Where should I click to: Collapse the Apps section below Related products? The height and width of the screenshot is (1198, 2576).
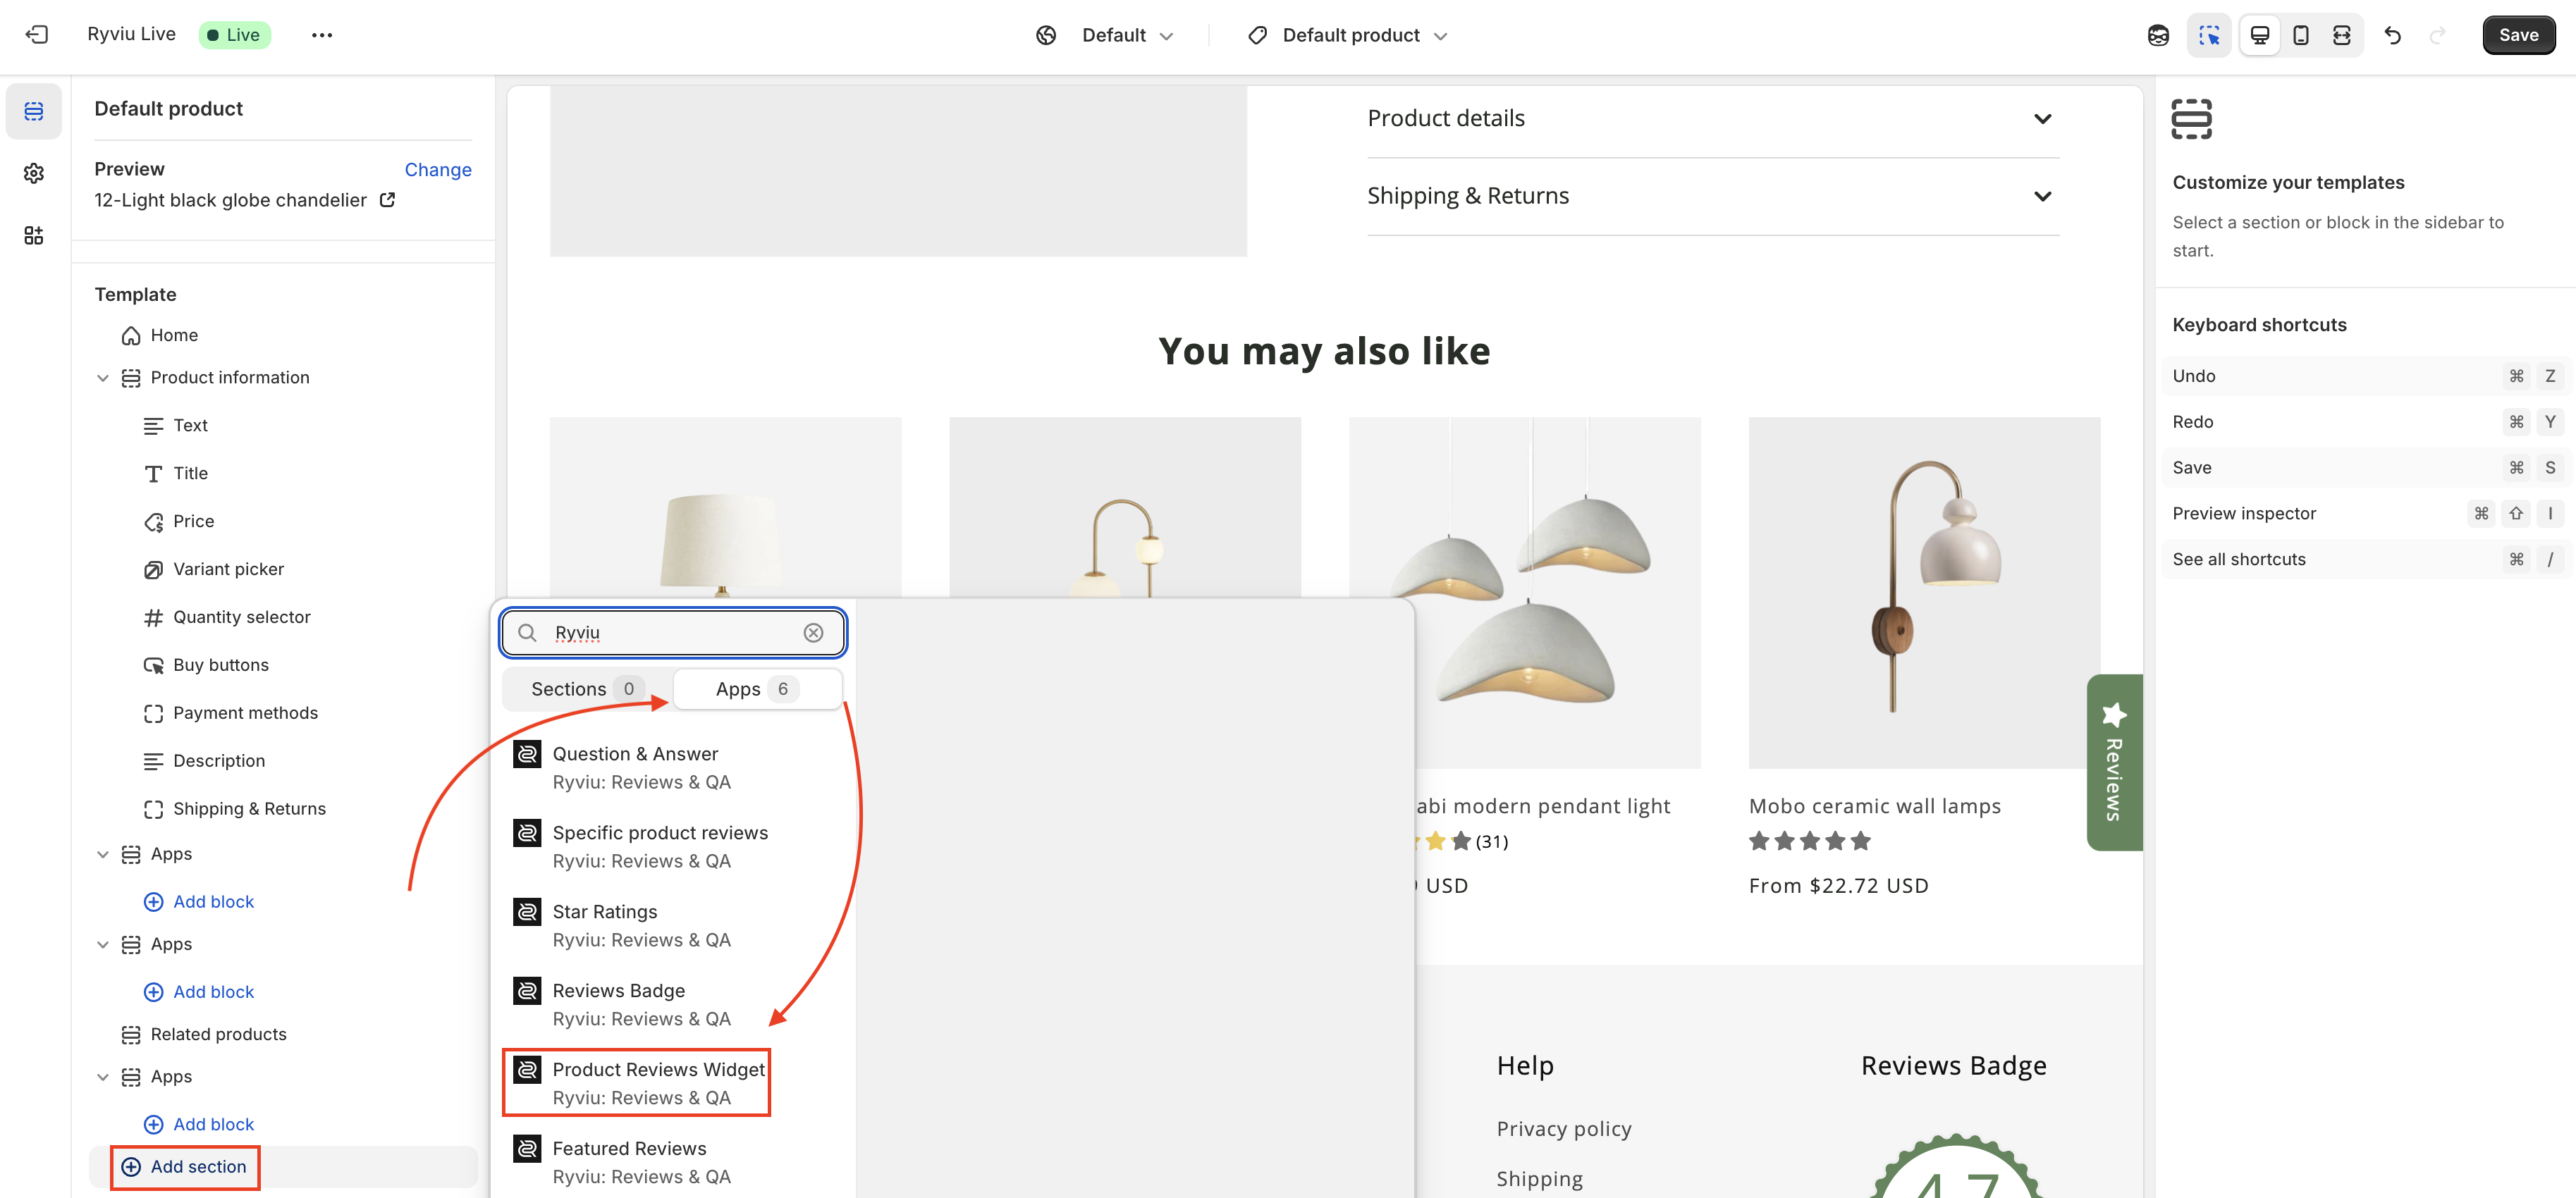coord(102,1078)
